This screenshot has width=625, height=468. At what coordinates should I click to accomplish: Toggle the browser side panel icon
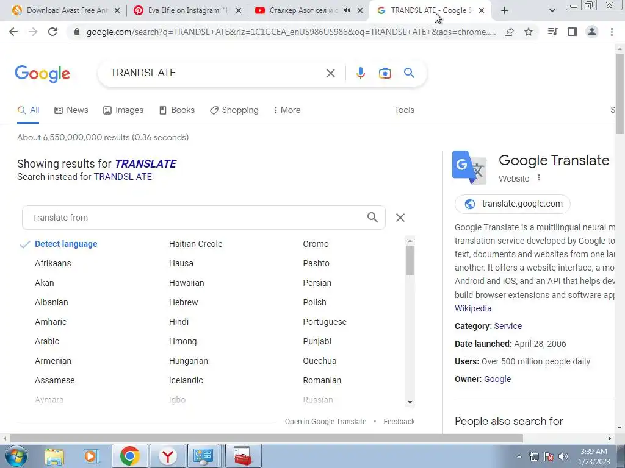pyautogui.click(x=573, y=32)
